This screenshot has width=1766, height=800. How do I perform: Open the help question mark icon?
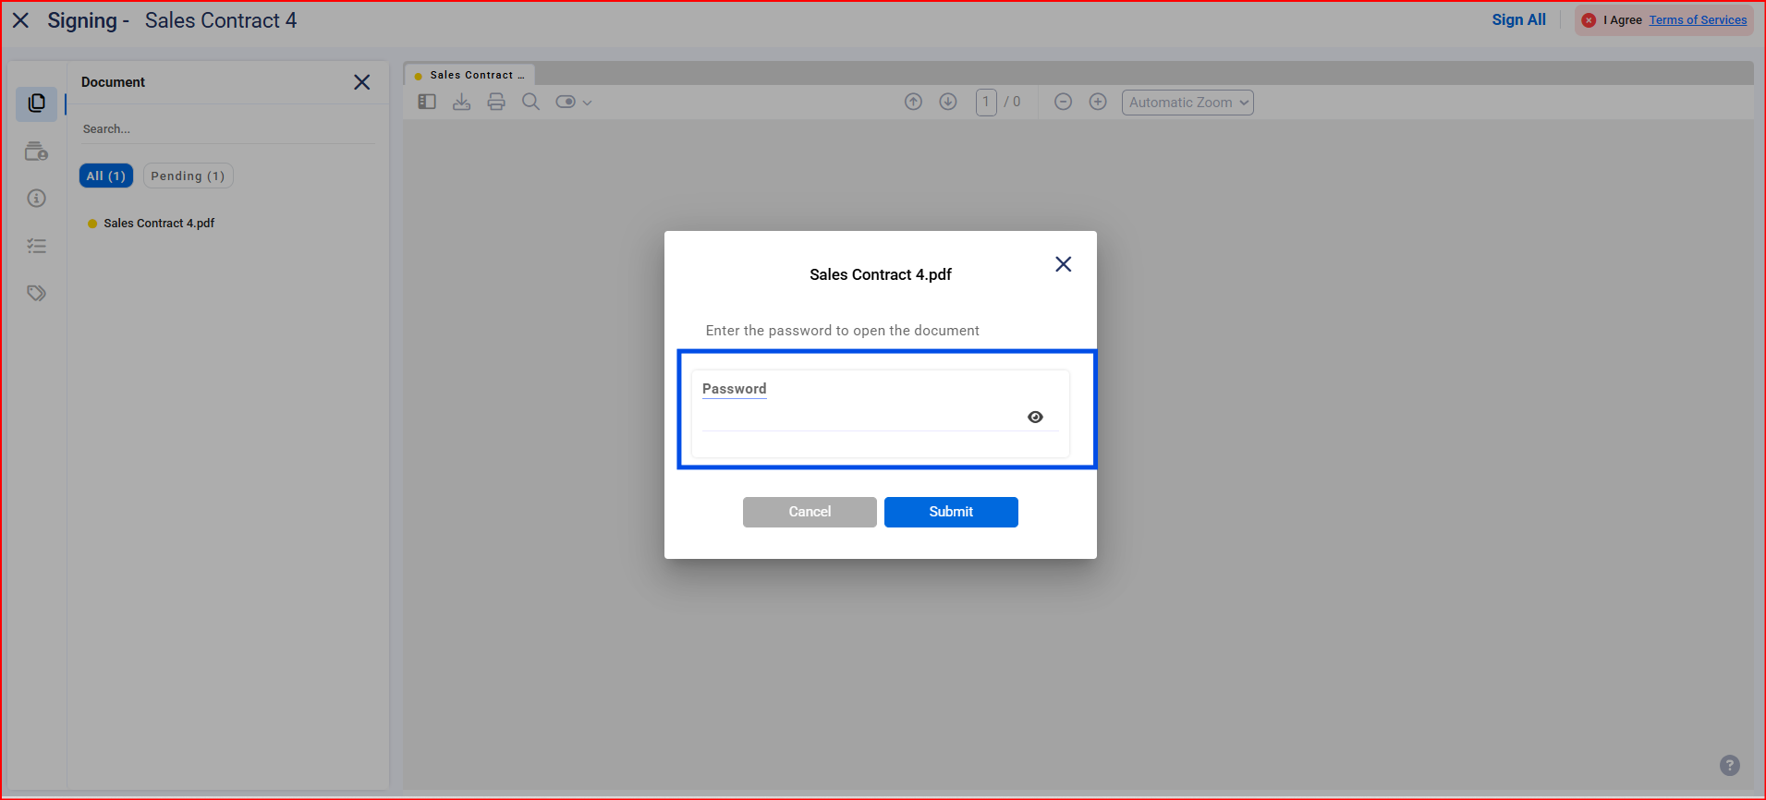[x=1729, y=765]
